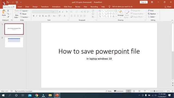Open Google Chrome from taskbar
The image size is (174, 98).
click(x=37, y=95)
